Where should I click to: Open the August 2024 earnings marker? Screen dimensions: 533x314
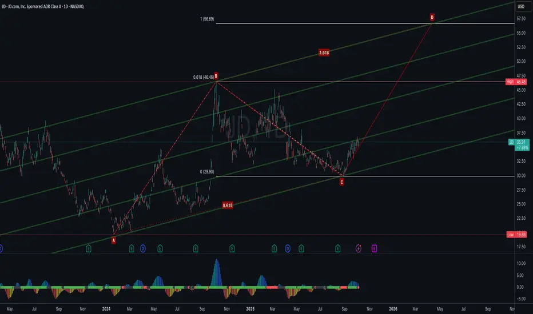[196, 248]
